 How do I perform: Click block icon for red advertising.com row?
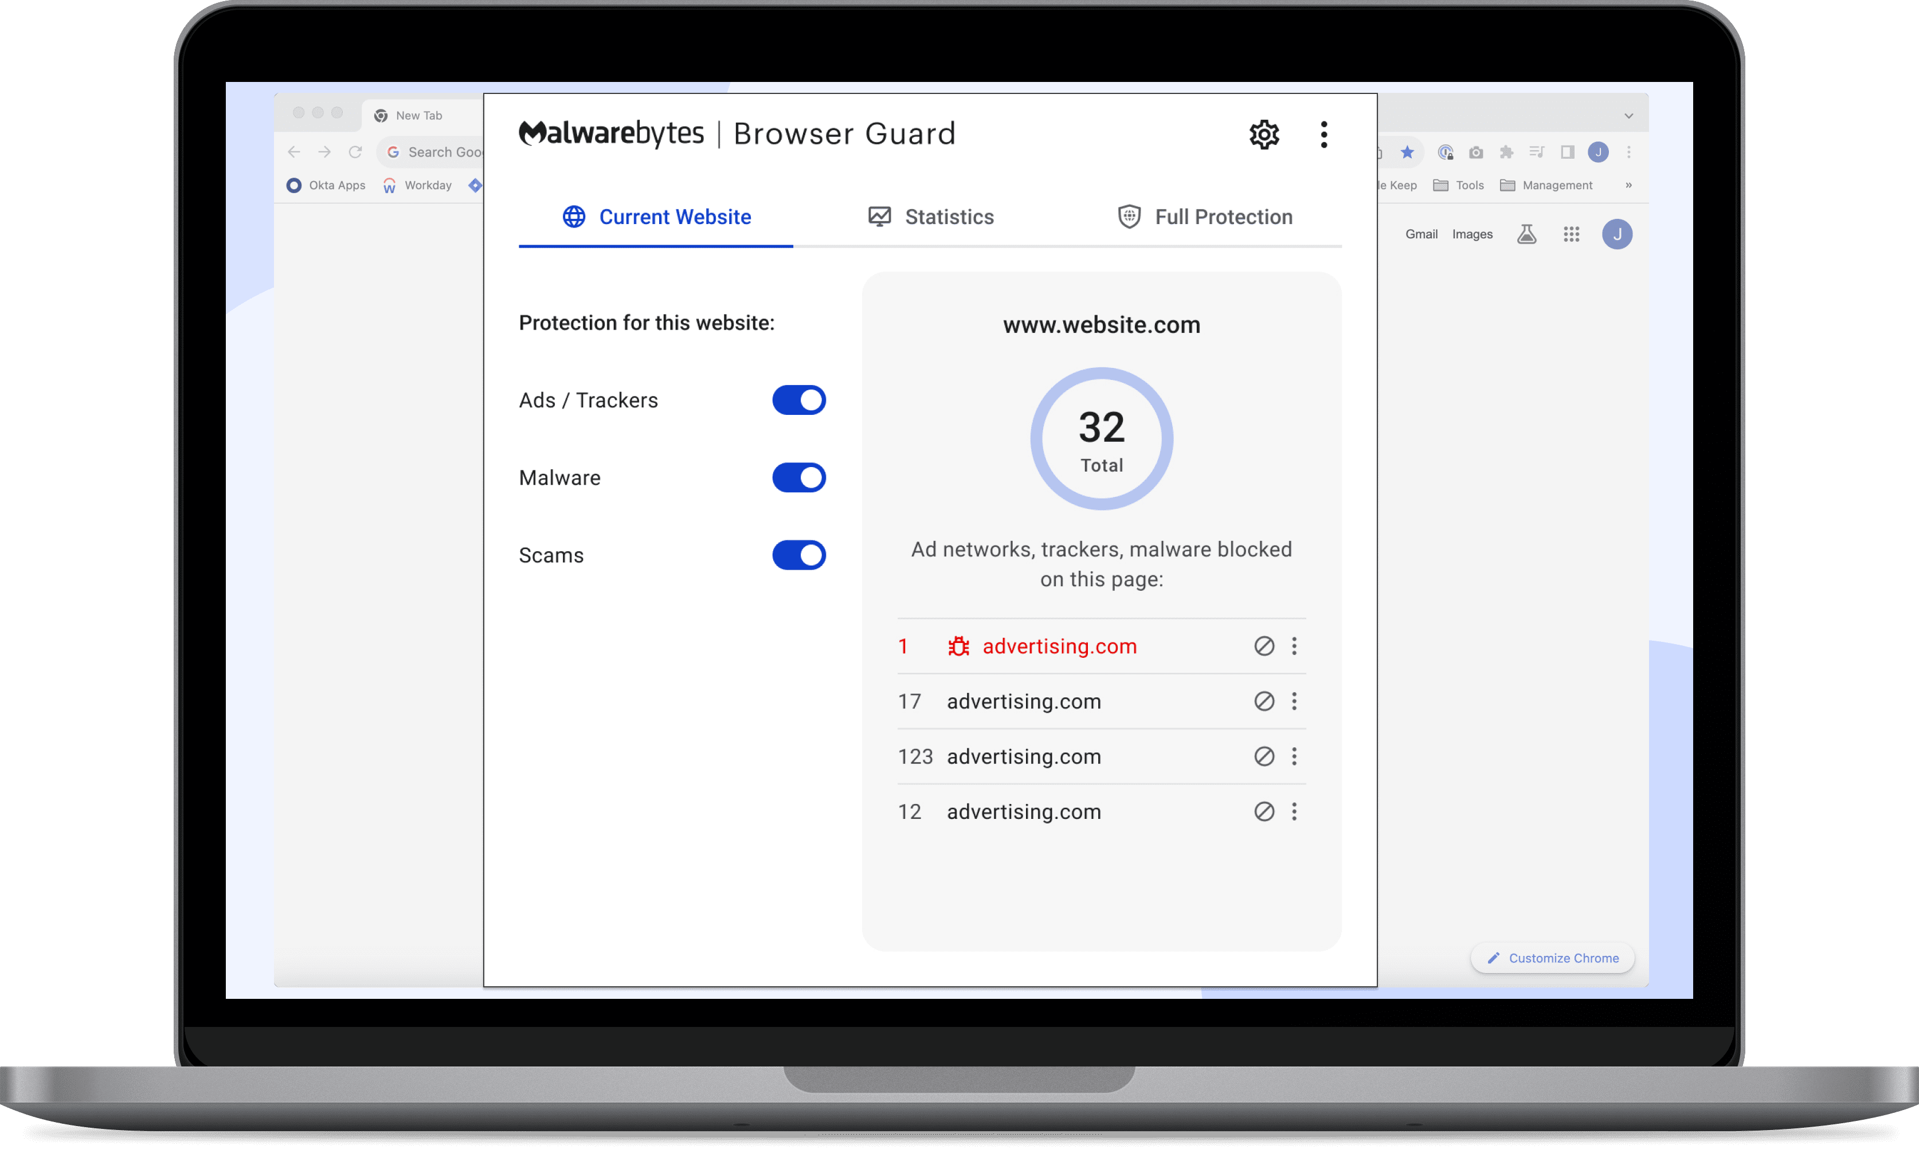coord(1264,646)
